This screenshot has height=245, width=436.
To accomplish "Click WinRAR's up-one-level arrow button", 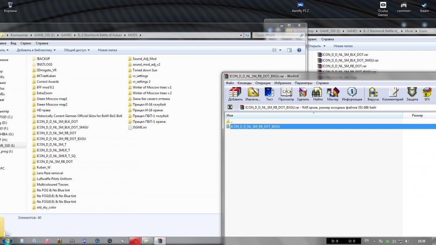I will pos(230,107).
